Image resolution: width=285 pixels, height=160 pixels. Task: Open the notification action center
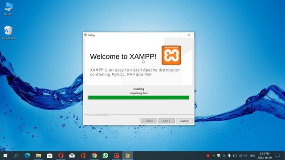pos(277,156)
